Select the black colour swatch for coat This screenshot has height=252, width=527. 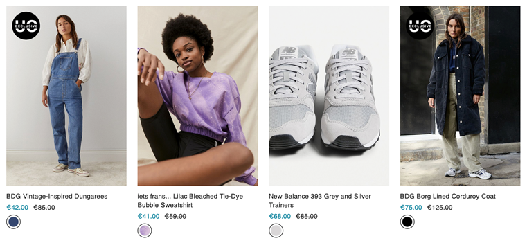(407, 222)
